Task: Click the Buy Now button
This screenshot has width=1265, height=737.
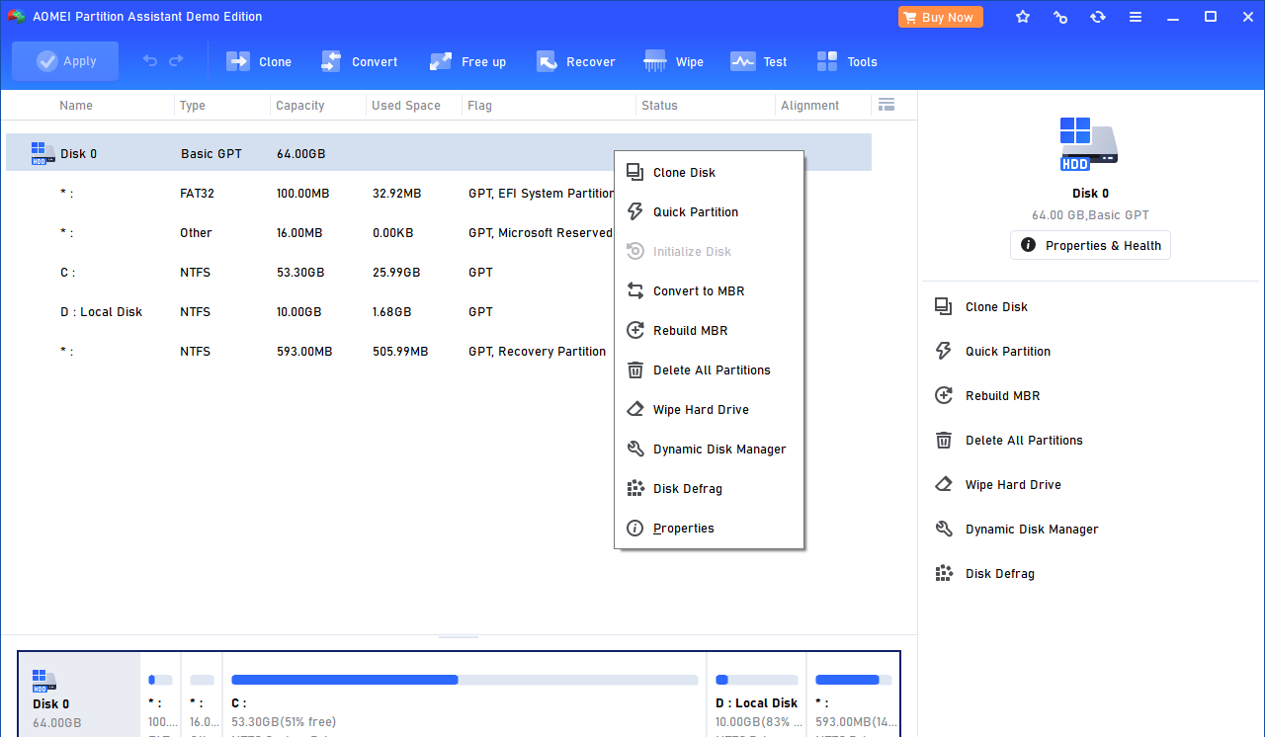Action: pyautogui.click(x=941, y=17)
